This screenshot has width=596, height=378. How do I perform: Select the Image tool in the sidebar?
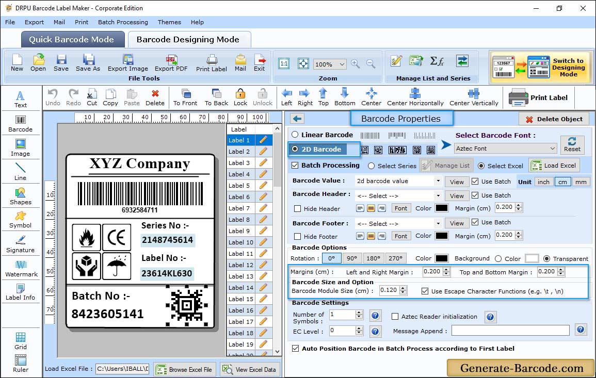21,148
